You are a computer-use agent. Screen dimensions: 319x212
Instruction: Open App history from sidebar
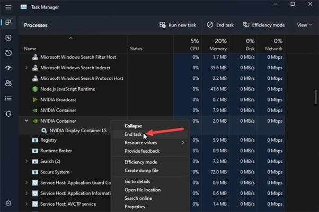[8, 53]
